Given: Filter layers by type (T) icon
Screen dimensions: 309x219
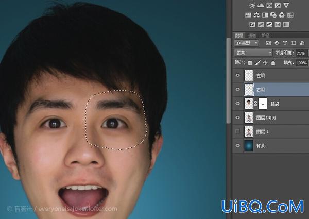Looking at the screenshot, I should pos(285,43).
